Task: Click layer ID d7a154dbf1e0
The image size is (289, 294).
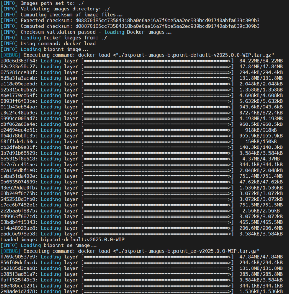Action: [x=18, y=170]
